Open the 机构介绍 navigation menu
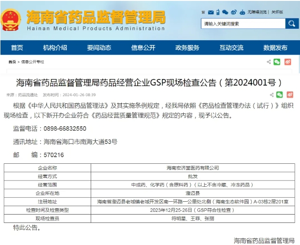Screen dimensions: 300x245 coord(55,48)
